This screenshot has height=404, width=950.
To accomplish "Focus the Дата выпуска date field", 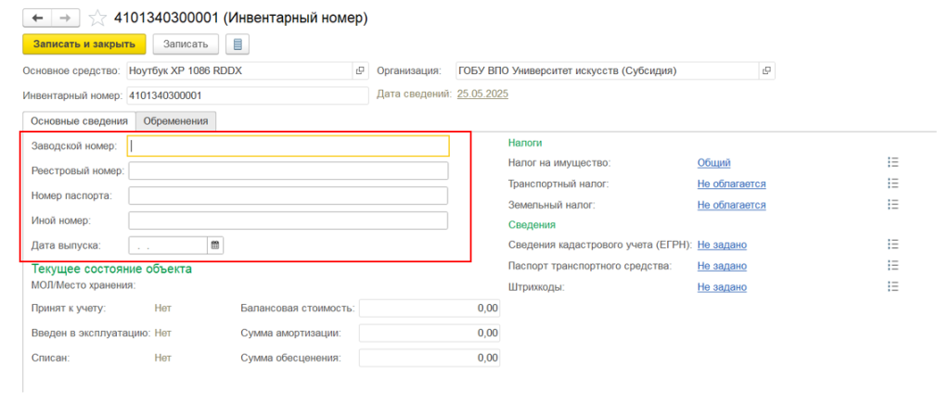I will [x=169, y=245].
